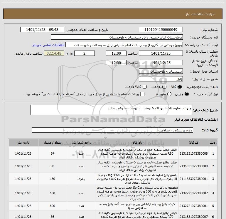Click quantity 36 in row 6

(x=53, y=217)
